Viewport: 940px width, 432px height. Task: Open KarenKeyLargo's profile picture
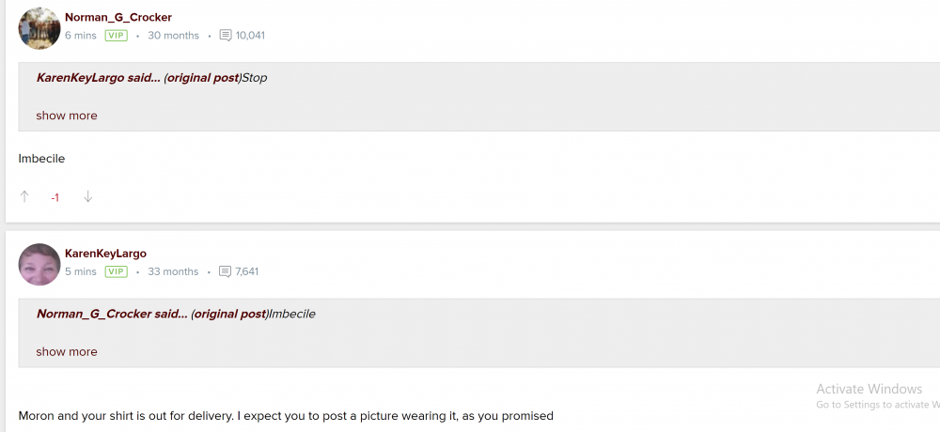[39, 265]
